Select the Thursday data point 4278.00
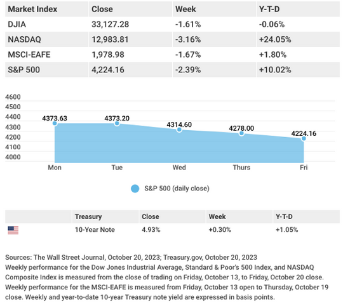 click(x=241, y=133)
